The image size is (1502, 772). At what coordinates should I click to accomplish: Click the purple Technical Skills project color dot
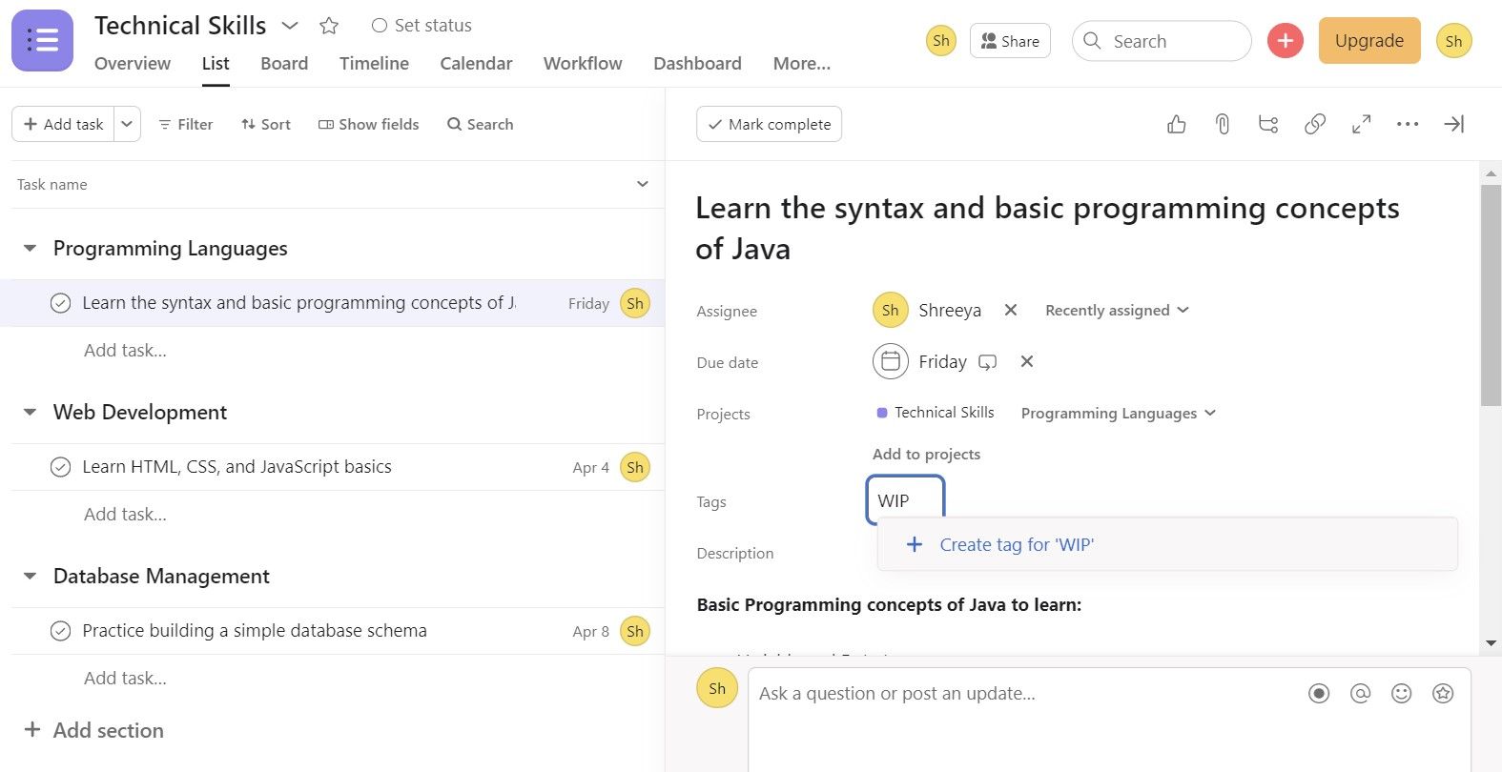(x=882, y=413)
